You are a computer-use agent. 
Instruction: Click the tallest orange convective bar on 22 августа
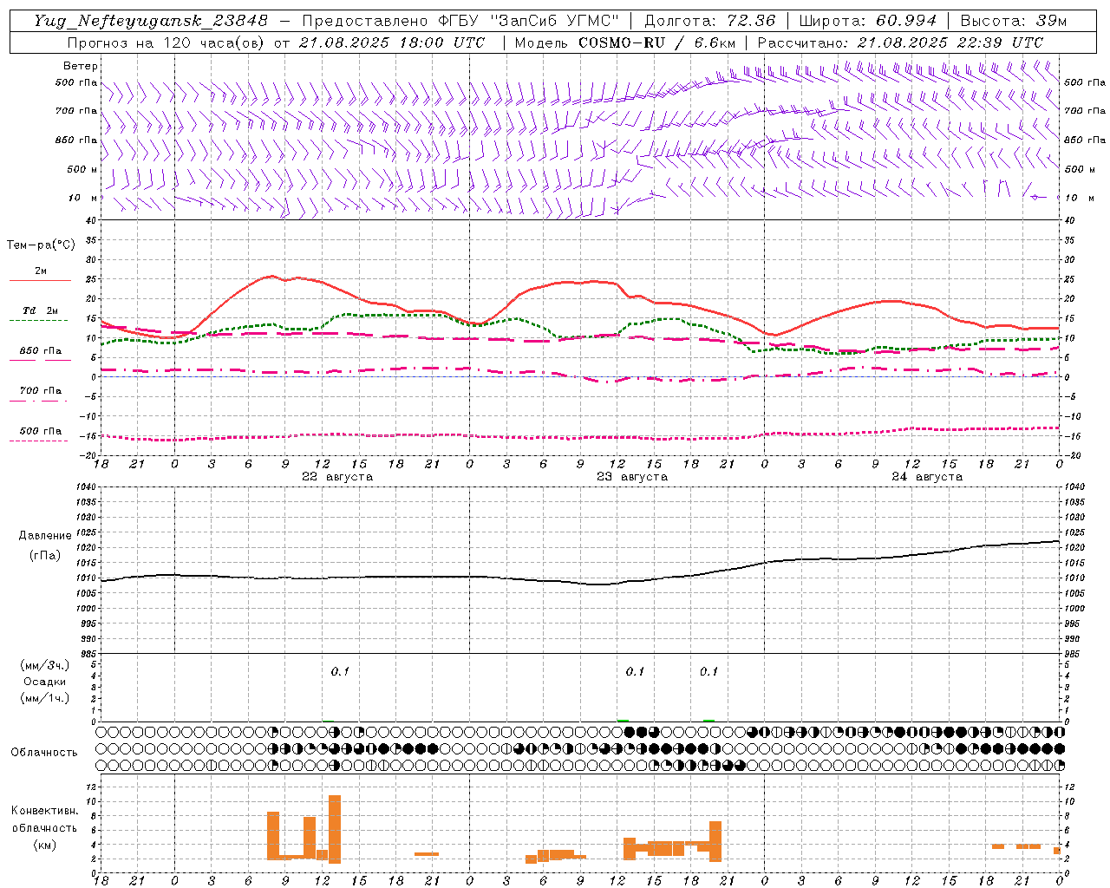[x=335, y=829]
